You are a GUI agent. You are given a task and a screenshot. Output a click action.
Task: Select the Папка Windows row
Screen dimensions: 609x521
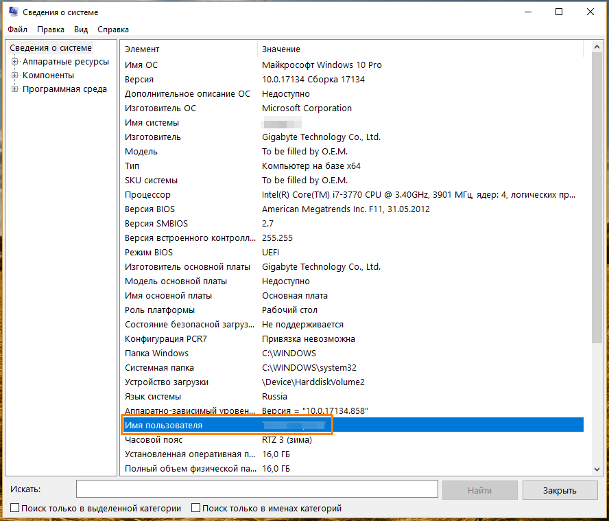coord(353,353)
